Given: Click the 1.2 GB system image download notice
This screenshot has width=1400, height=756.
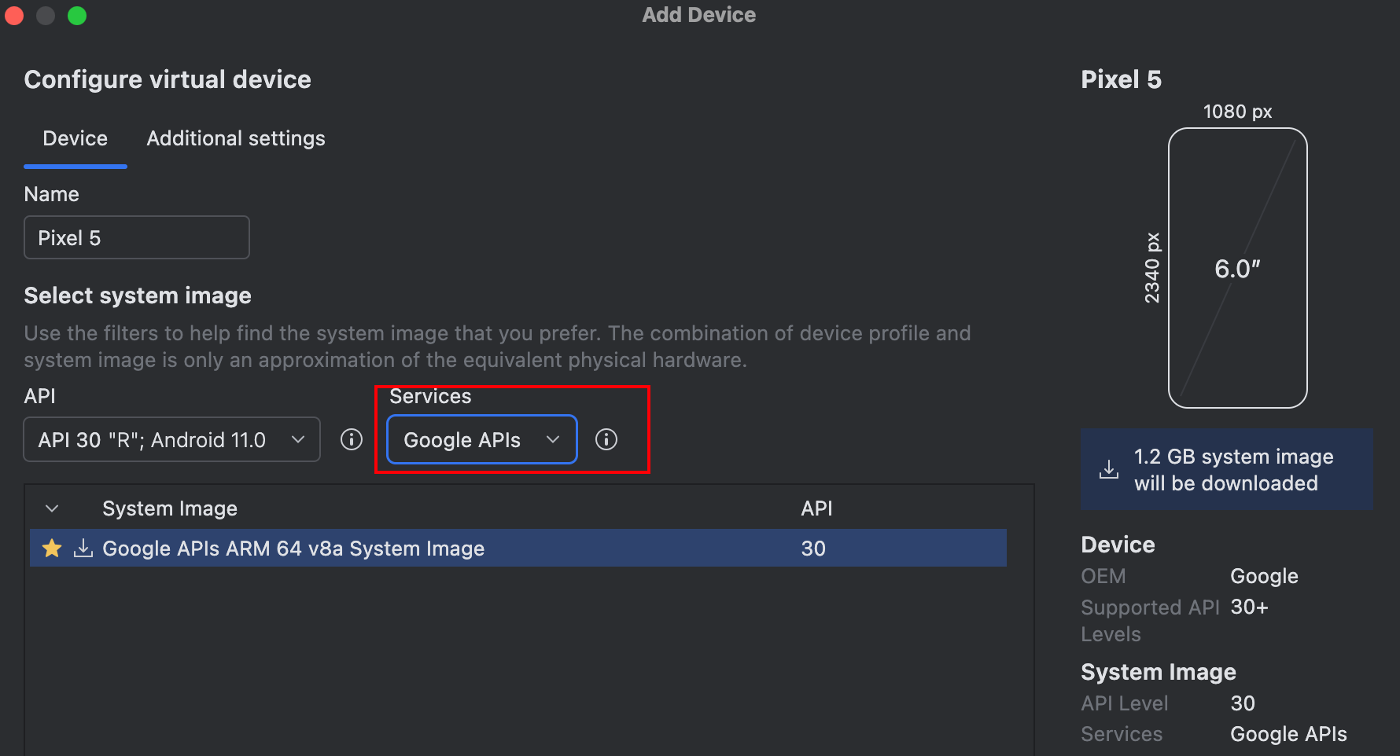Looking at the screenshot, I should pyautogui.click(x=1227, y=469).
